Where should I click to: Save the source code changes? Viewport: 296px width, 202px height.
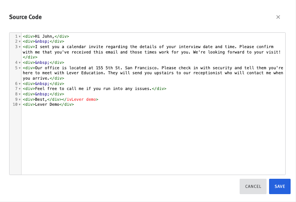[x=279, y=186]
